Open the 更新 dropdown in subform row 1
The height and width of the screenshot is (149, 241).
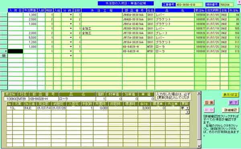187,108
